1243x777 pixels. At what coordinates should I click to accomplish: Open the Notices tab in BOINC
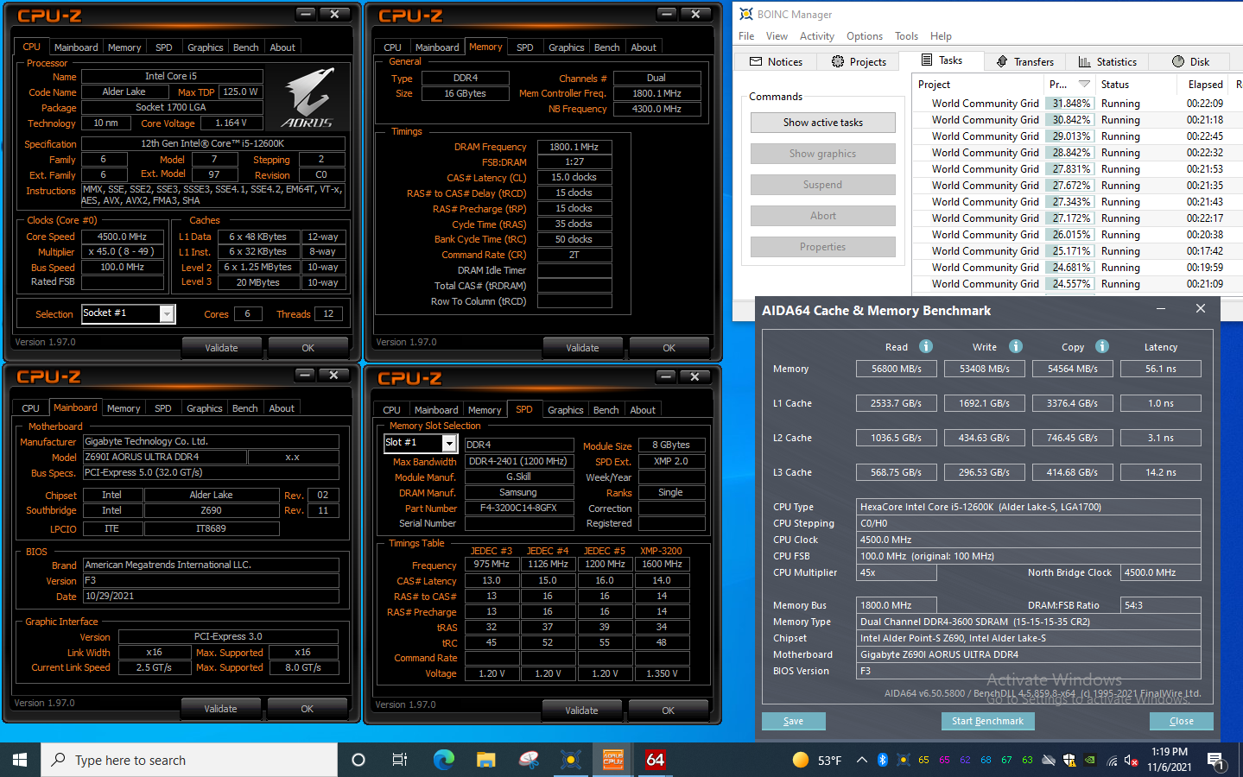776,61
